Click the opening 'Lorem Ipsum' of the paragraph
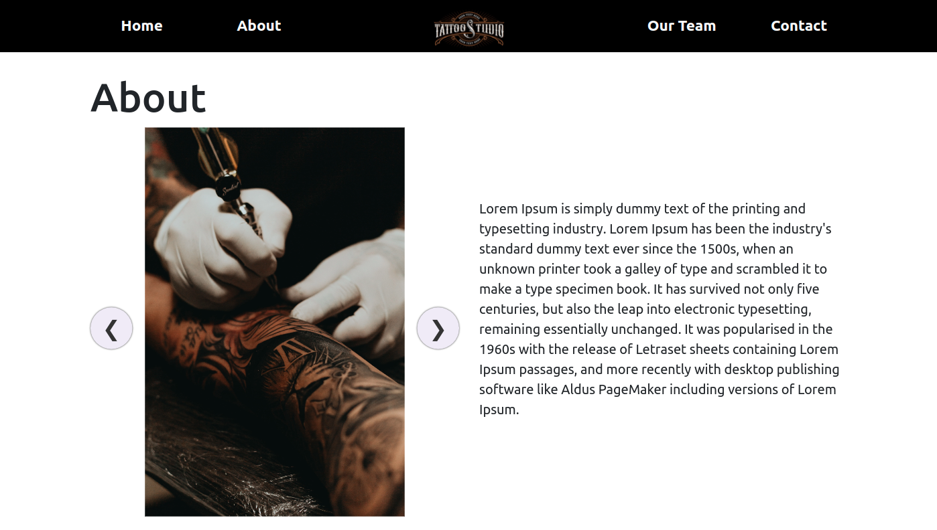The width and height of the screenshot is (937, 530). pyautogui.click(x=519, y=209)
